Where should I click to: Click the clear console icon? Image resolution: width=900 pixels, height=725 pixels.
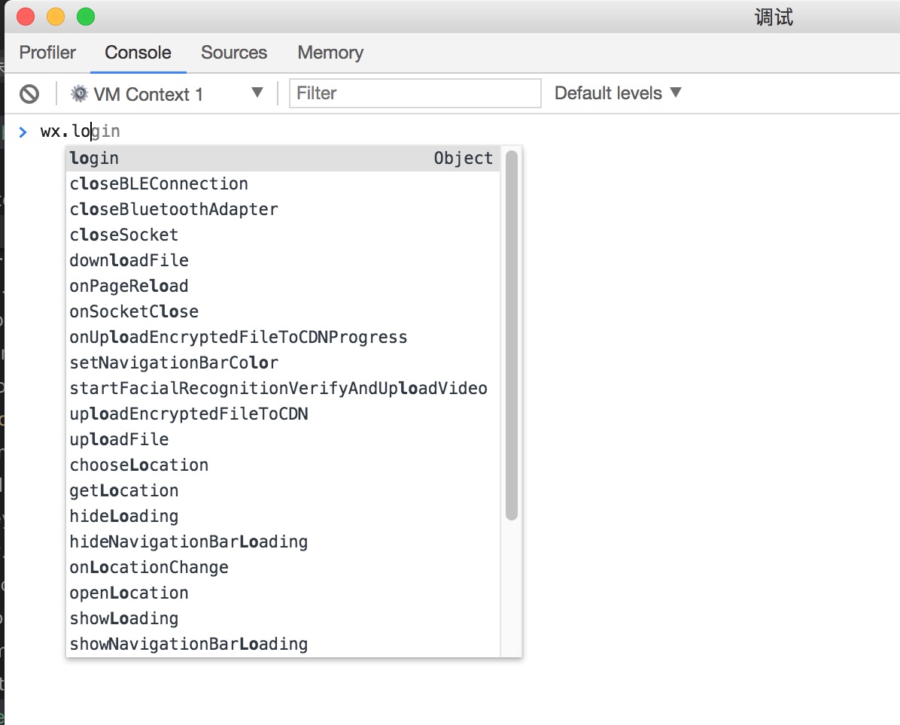(29, 94)
